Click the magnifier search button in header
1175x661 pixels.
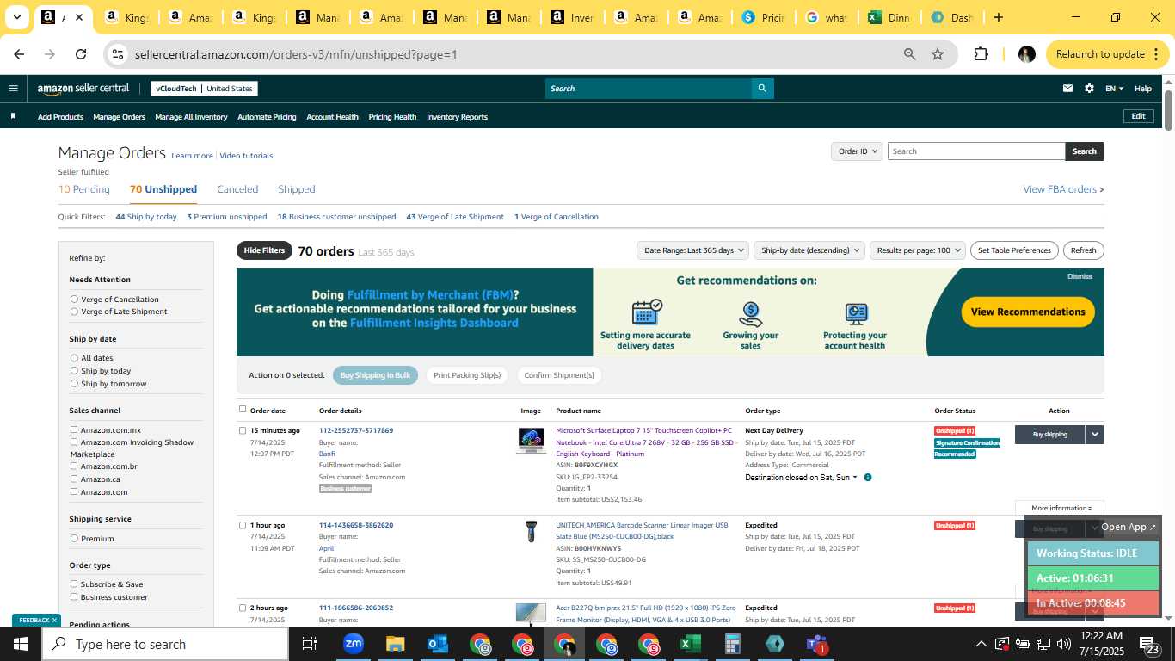762,88
